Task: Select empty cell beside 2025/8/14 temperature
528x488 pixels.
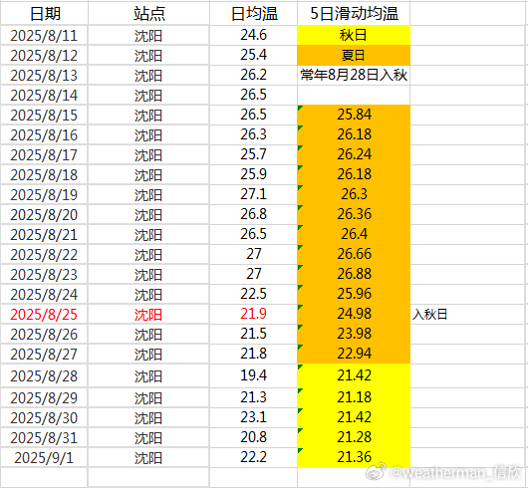Action: point(354,95)
